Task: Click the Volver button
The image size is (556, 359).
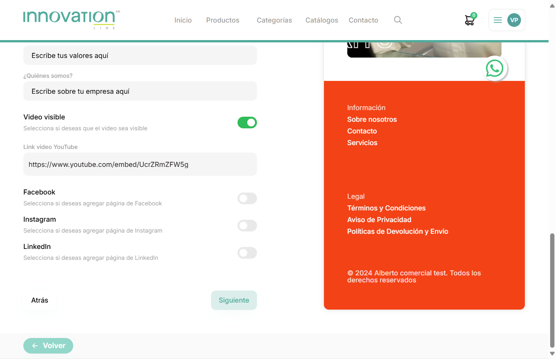Action: (x=48, y=346)
